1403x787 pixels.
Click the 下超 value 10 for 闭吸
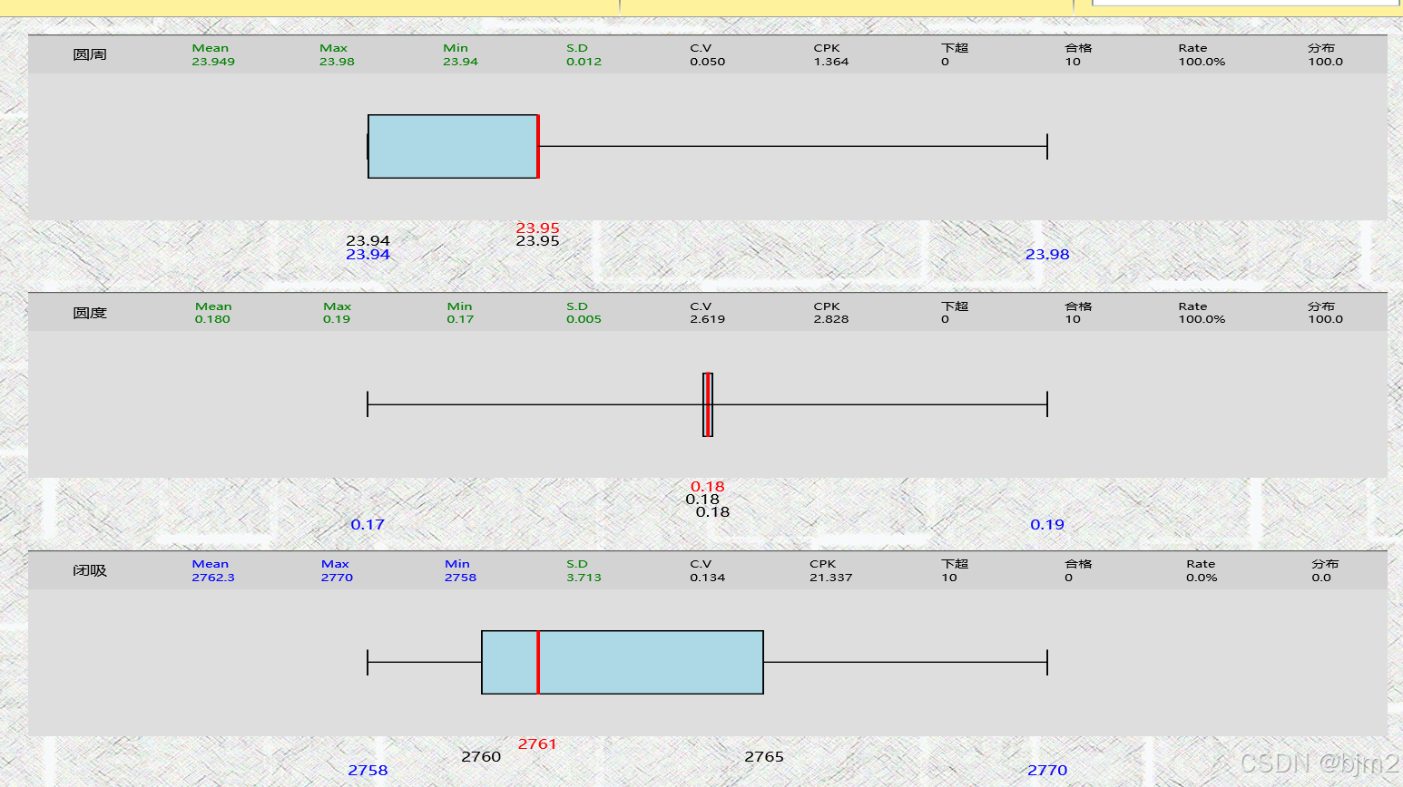pos(948,578)
